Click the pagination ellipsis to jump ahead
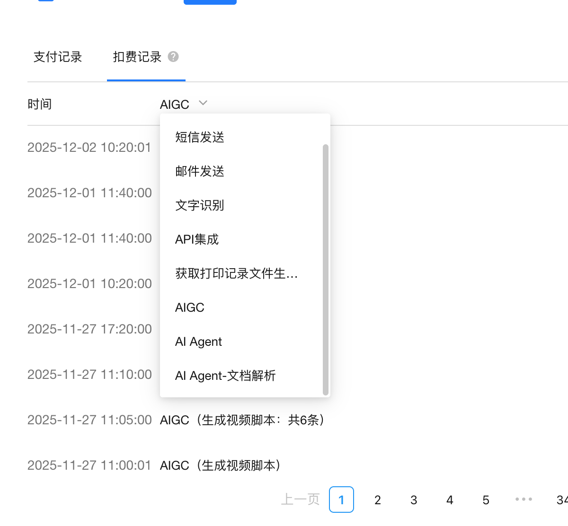Screen dimensions: 568x526 pos(524,500)
